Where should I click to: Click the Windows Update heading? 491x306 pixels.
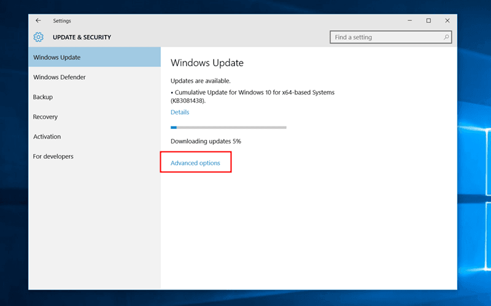(x=207, y=63)
